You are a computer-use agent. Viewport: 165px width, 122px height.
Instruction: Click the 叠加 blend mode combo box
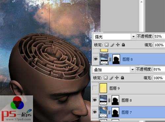(114, 70)
